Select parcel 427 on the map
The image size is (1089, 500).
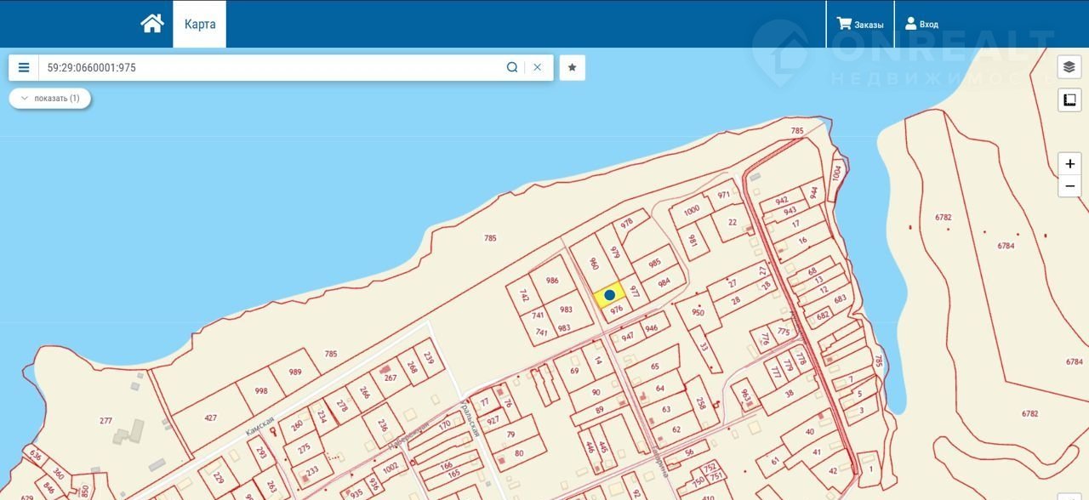point(210,418)
